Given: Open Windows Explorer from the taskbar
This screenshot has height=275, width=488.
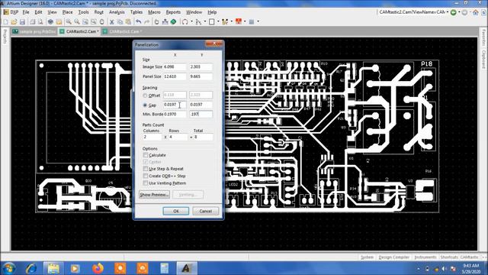Looking at the screenshot, I should pyautogui.click(x=53, y=268).
